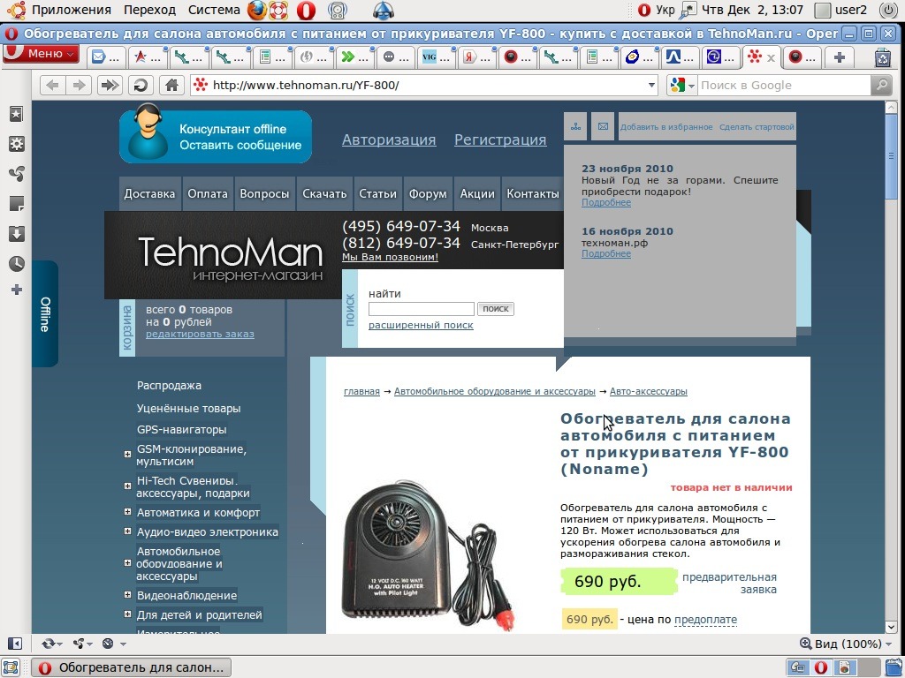Click the add panel plus in sidebar

(x=16, y=290)
